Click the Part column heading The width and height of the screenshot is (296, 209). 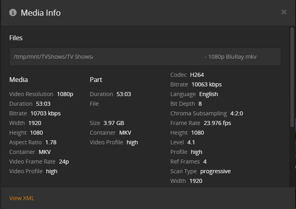[96, 80]
